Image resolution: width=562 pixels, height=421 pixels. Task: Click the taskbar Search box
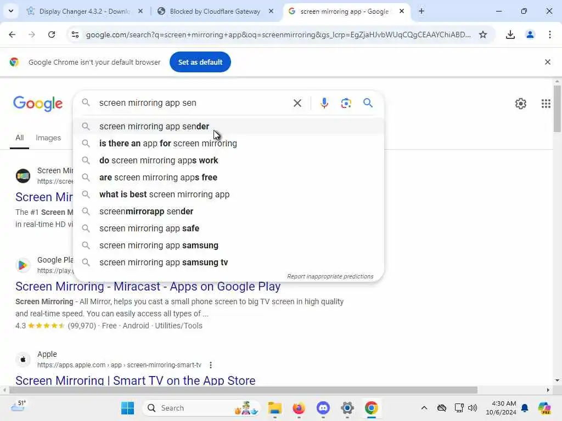(x=201, y=408)
